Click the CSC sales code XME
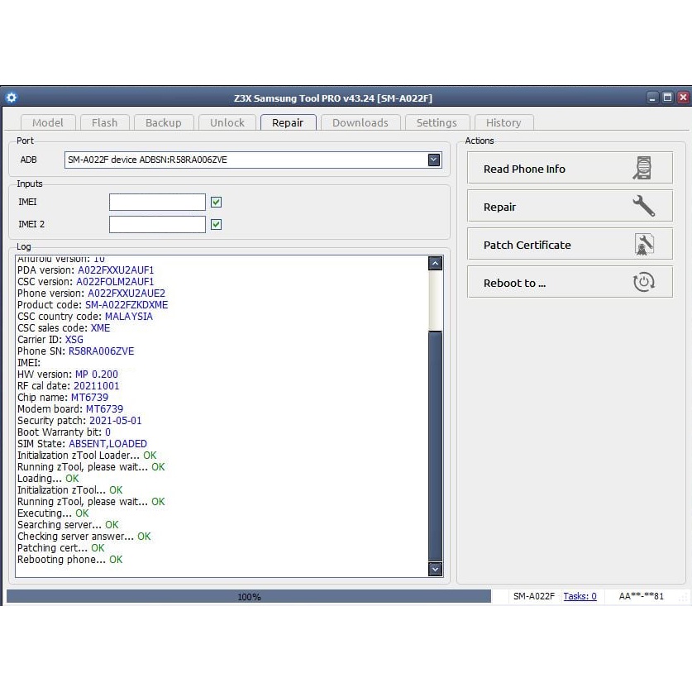The image size is (692, 692). pos(100,328)
